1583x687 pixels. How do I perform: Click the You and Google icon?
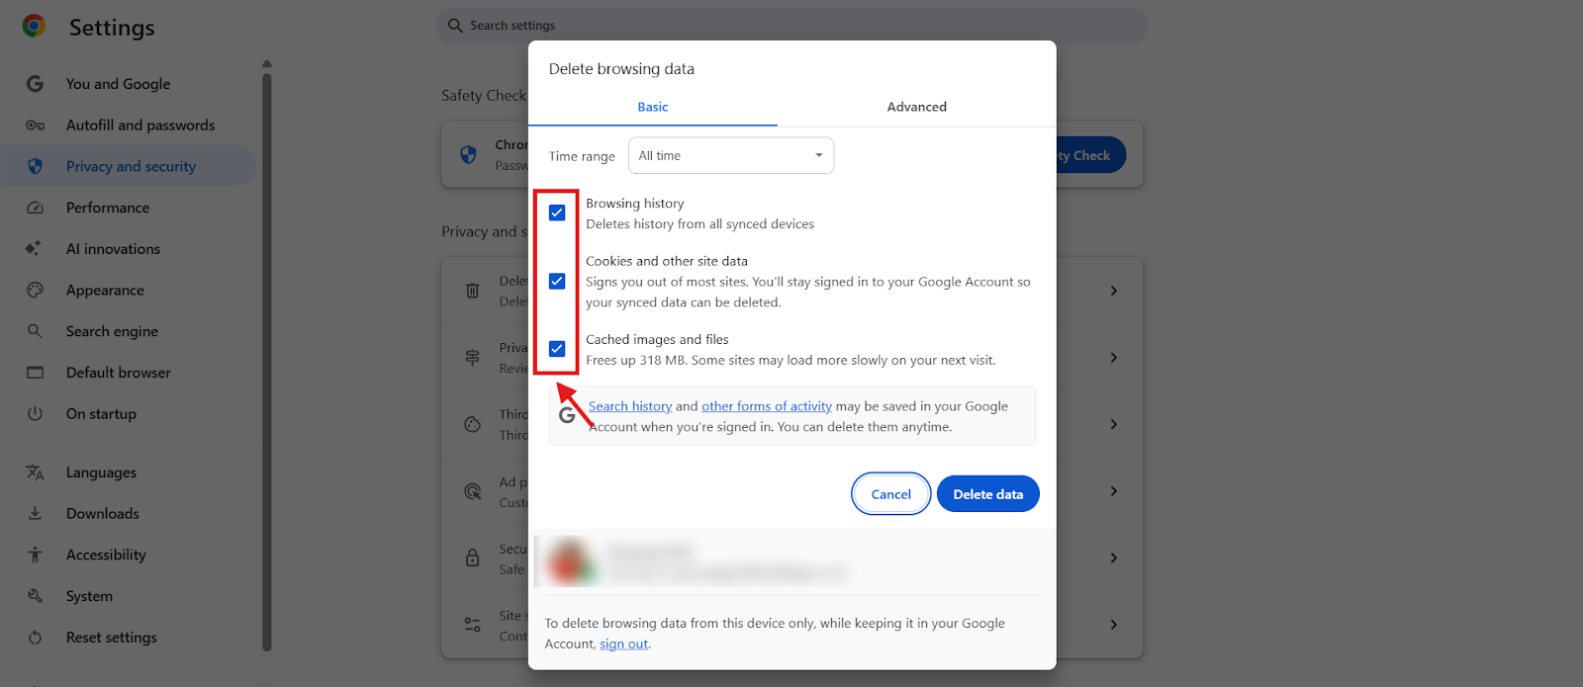[x=35, y=84]
